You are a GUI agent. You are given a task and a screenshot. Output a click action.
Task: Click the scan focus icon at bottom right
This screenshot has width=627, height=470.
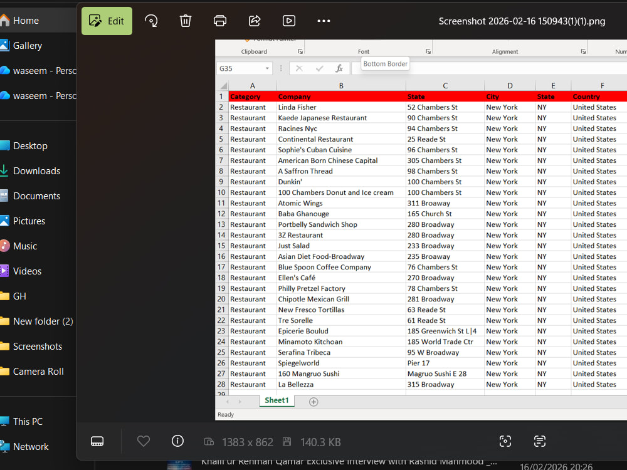[505, 441]
